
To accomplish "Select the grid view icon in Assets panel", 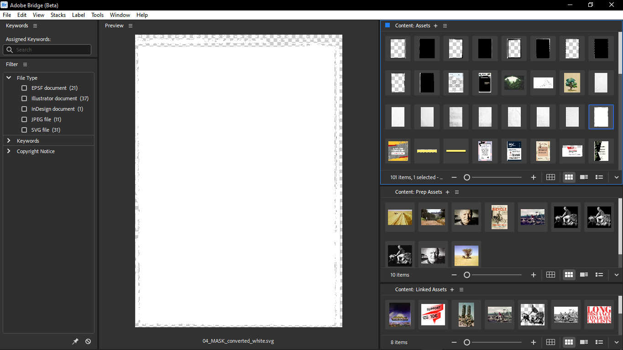I will [550, 177].
